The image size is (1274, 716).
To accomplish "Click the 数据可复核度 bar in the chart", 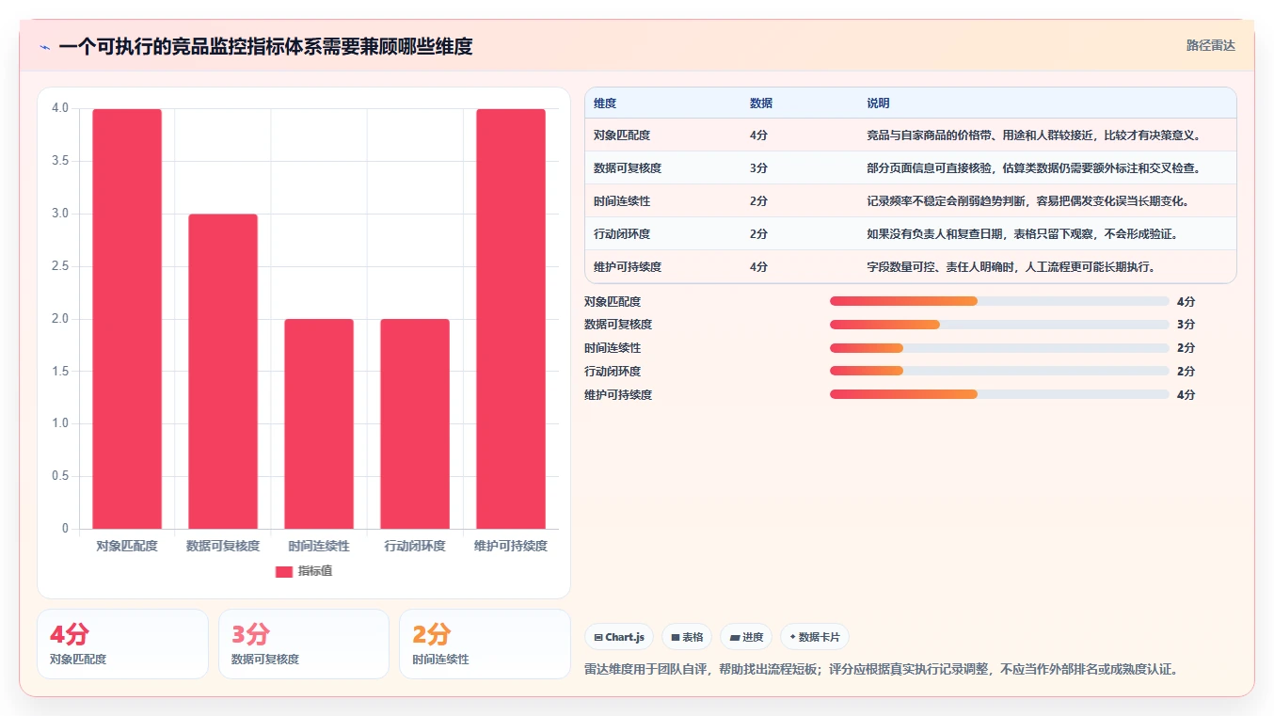I will pyautogui.click(x=223, y=372).
